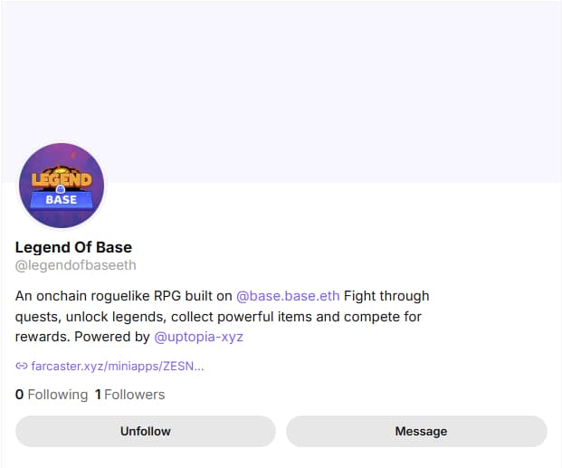Show the Following list

[57, 395]
